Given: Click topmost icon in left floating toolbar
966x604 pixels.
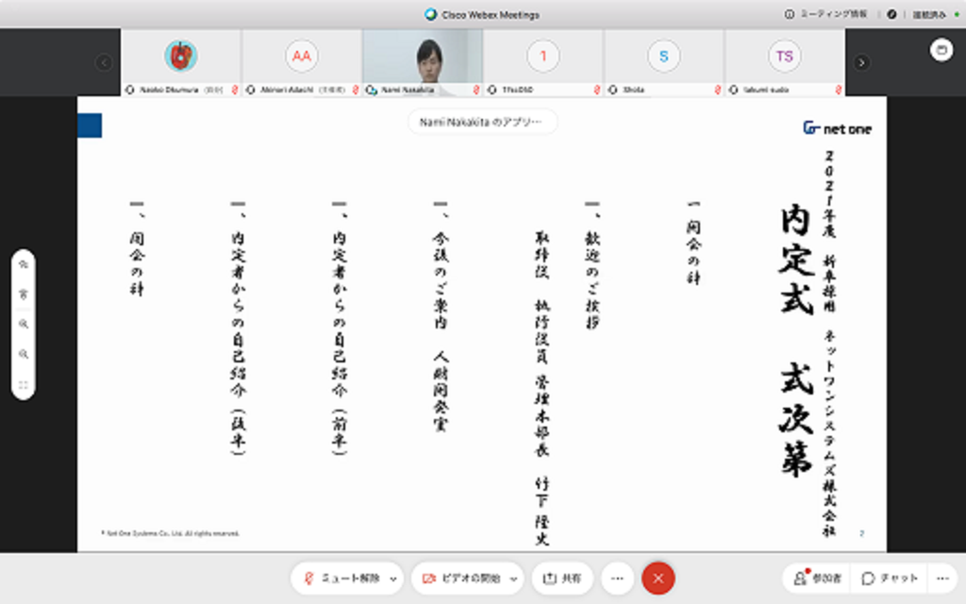Looking at the screenshot, I should pyautogui.click(x=24, y=264).
